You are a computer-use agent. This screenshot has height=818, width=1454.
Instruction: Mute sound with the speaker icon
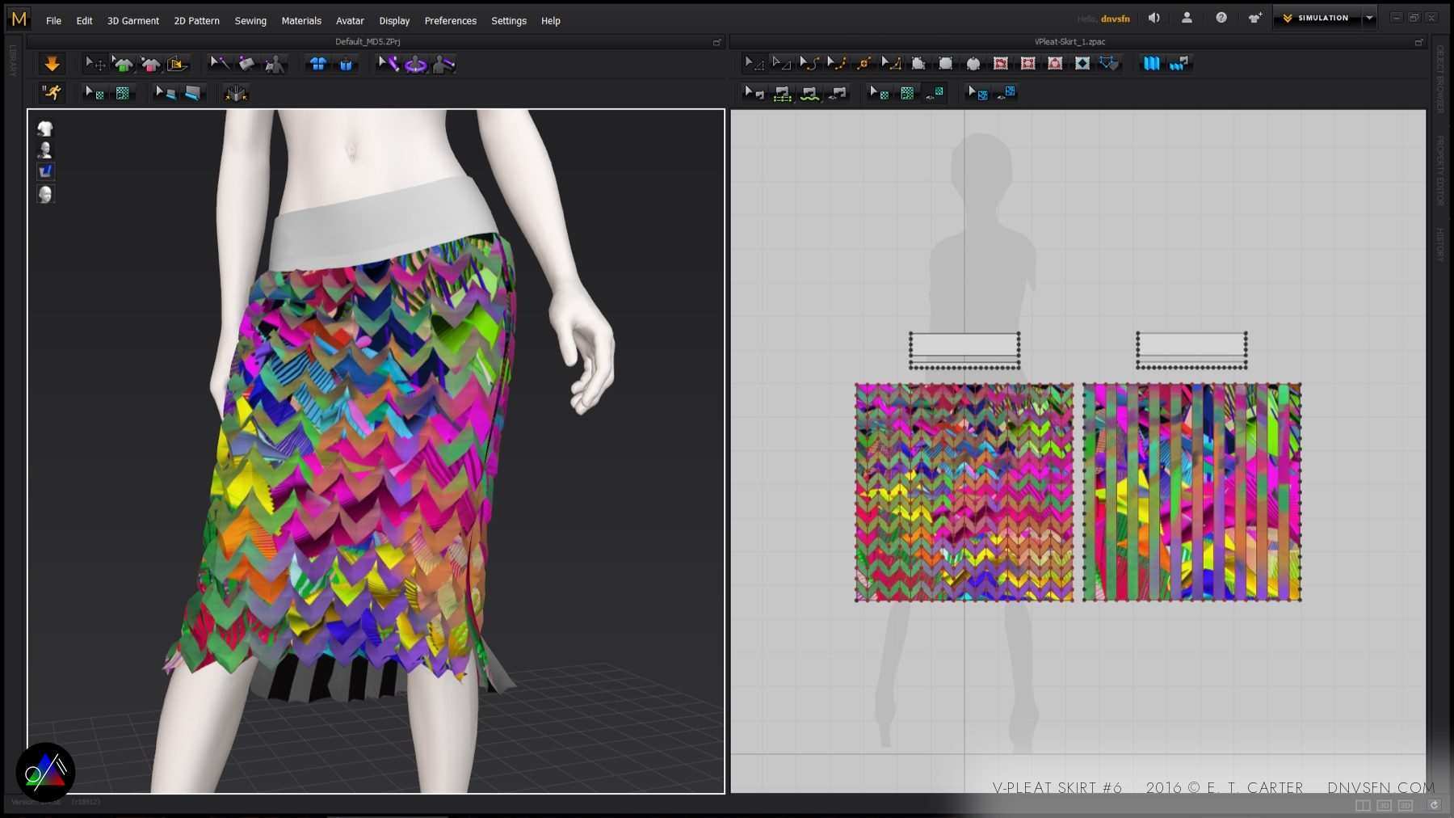(x=1154, y=18)
